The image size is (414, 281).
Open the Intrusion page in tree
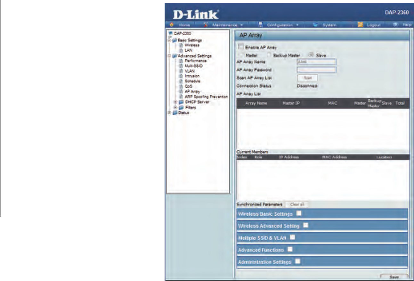click(x=192, y=76)
